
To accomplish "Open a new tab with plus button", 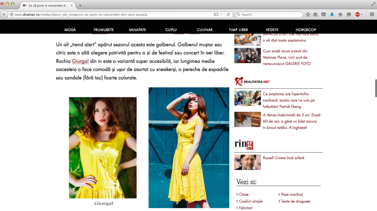I will (x=80, y=6).
